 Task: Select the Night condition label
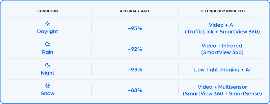tap(47, 73)
